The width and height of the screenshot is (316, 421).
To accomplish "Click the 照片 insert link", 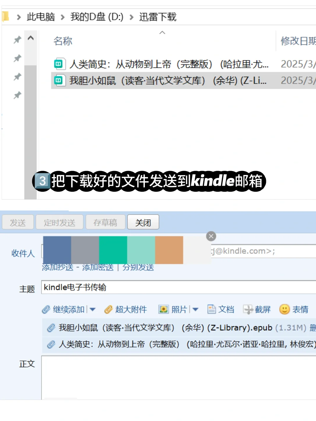I will tap(179, 309).
